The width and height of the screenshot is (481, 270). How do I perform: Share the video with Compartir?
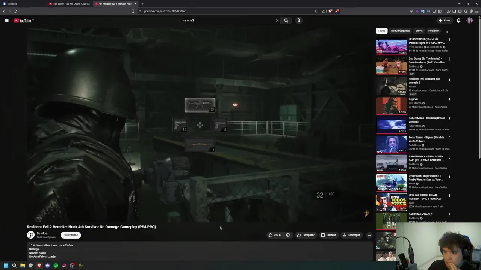click(x=306, y=235)
